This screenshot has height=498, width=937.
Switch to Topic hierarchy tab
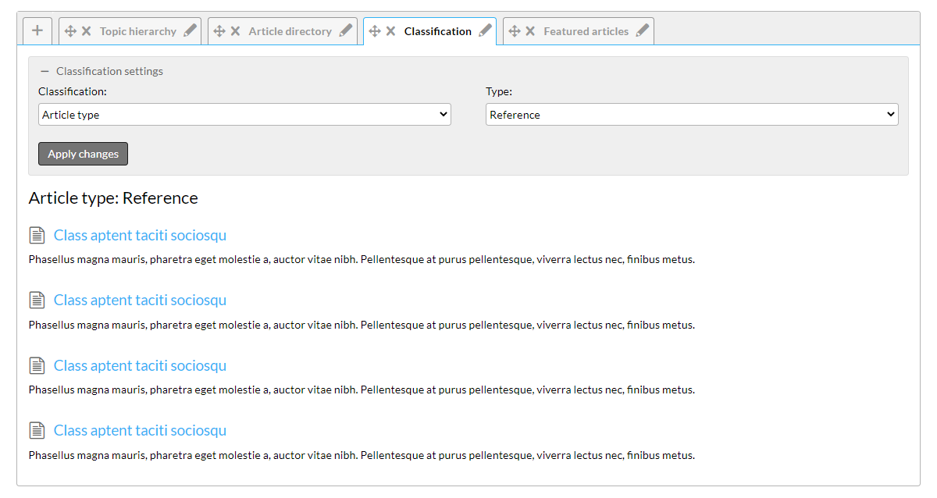point(138,31)
